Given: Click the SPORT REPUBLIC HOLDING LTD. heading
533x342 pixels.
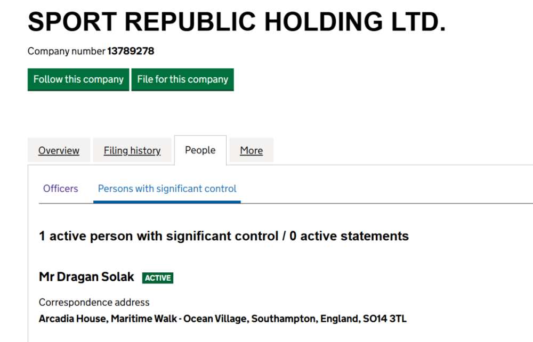Looking at the screenshot, I should (x=237, y=21).
